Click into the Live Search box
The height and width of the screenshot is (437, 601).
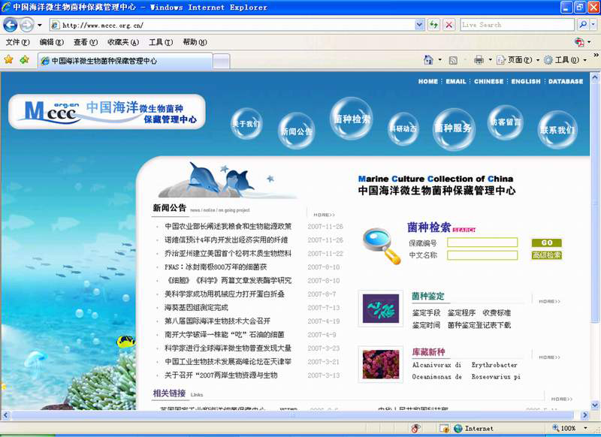[x=517, y=25]
